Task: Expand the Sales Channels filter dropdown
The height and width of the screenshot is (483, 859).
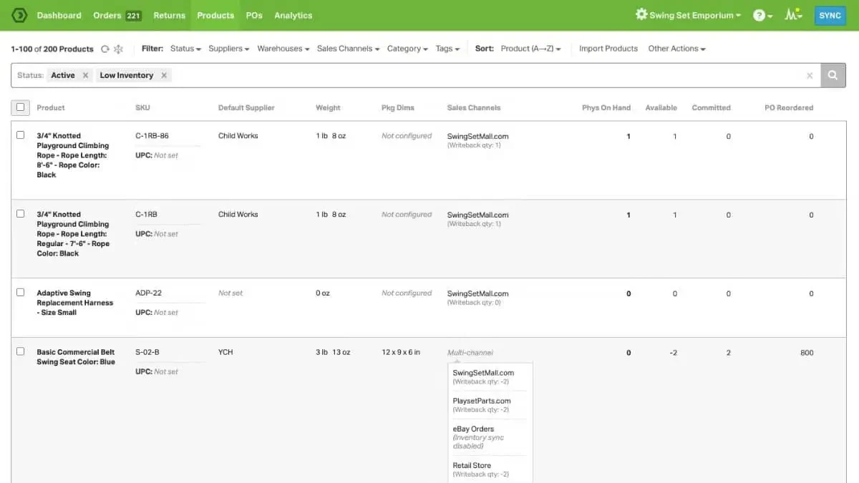Action: [348, 49]
